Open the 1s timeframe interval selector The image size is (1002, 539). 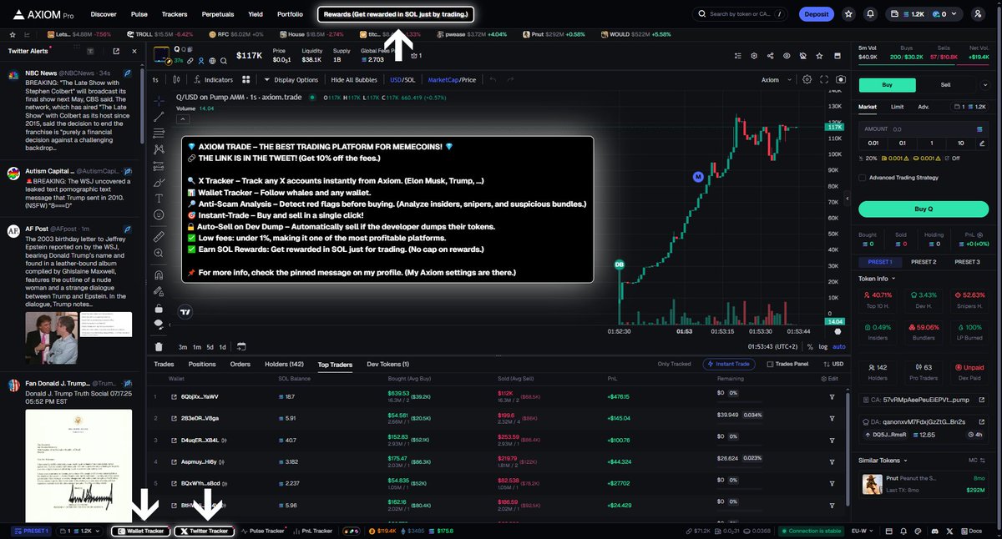coord(155,80)
